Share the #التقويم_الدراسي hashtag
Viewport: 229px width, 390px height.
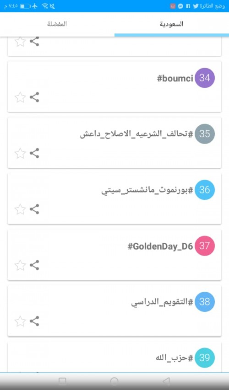coord(34,321)
